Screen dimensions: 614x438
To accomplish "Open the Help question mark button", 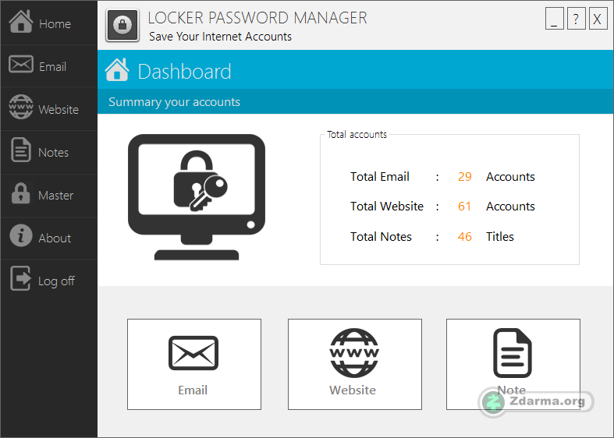I will [x=576, y=19].
